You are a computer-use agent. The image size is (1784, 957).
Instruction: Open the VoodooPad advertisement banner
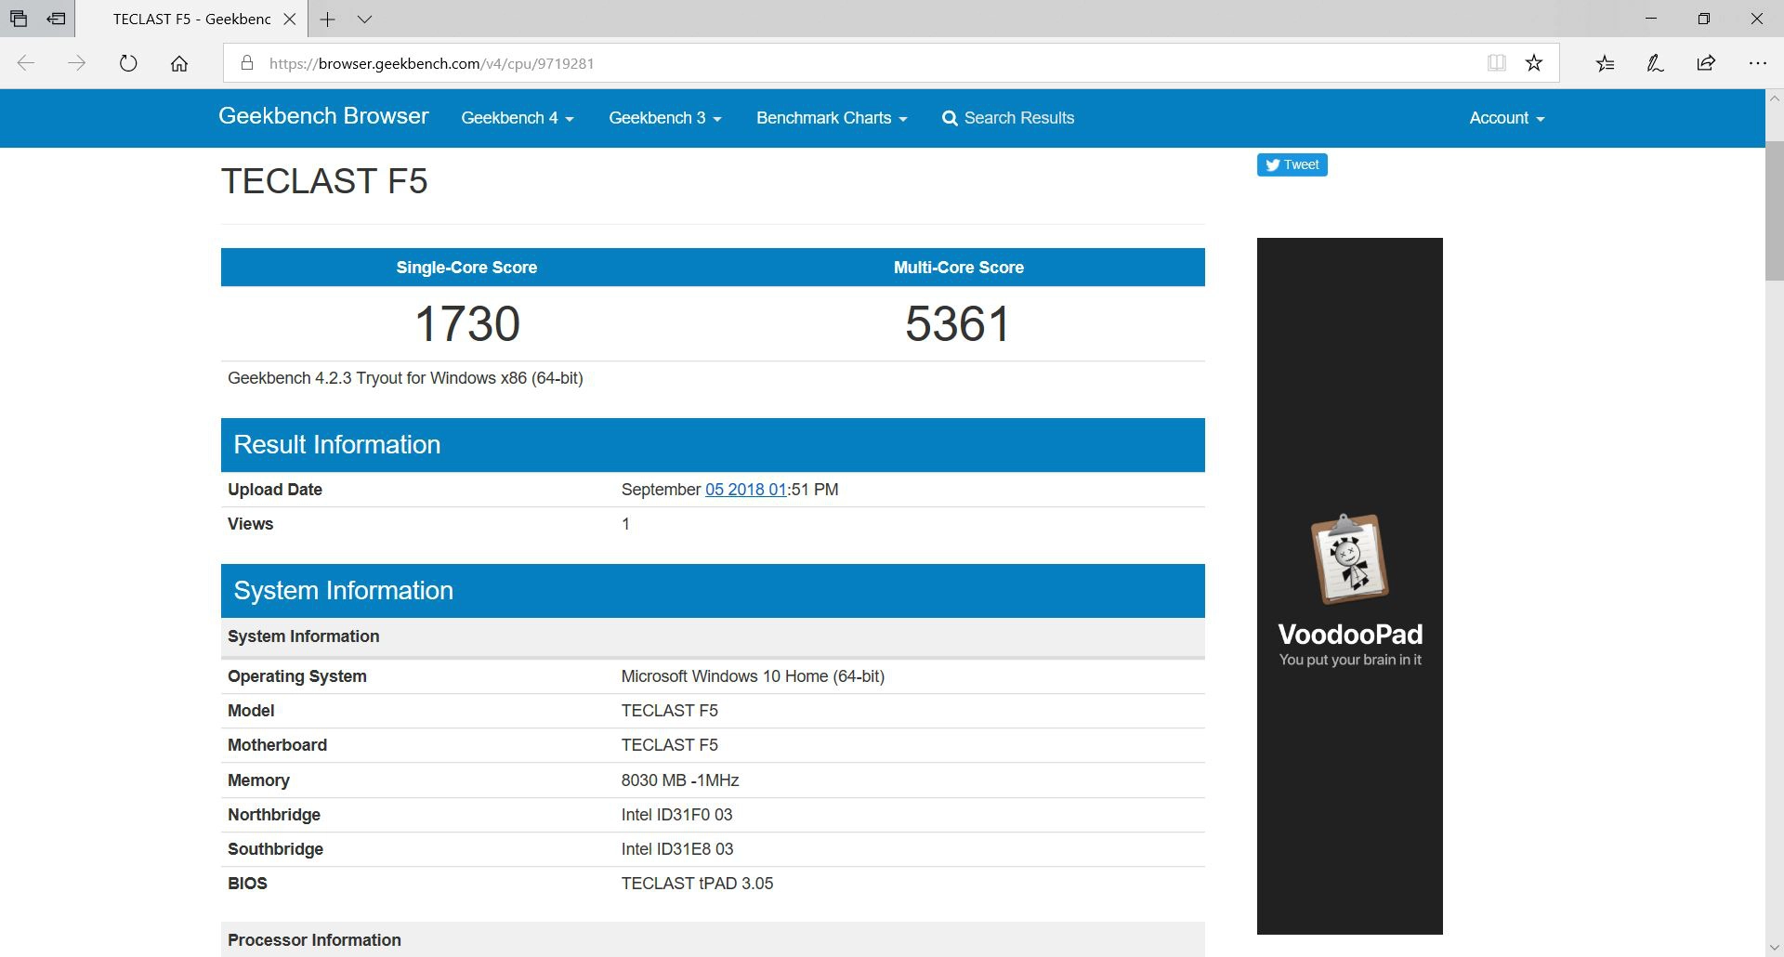(1349, 585)
